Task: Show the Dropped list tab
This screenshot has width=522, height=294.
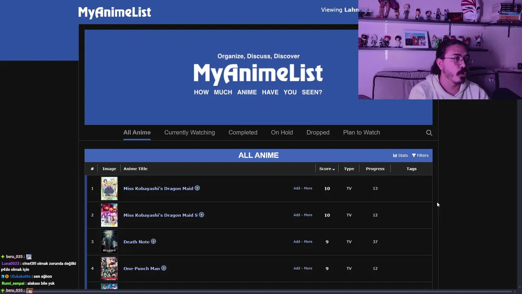Action: 318,133
